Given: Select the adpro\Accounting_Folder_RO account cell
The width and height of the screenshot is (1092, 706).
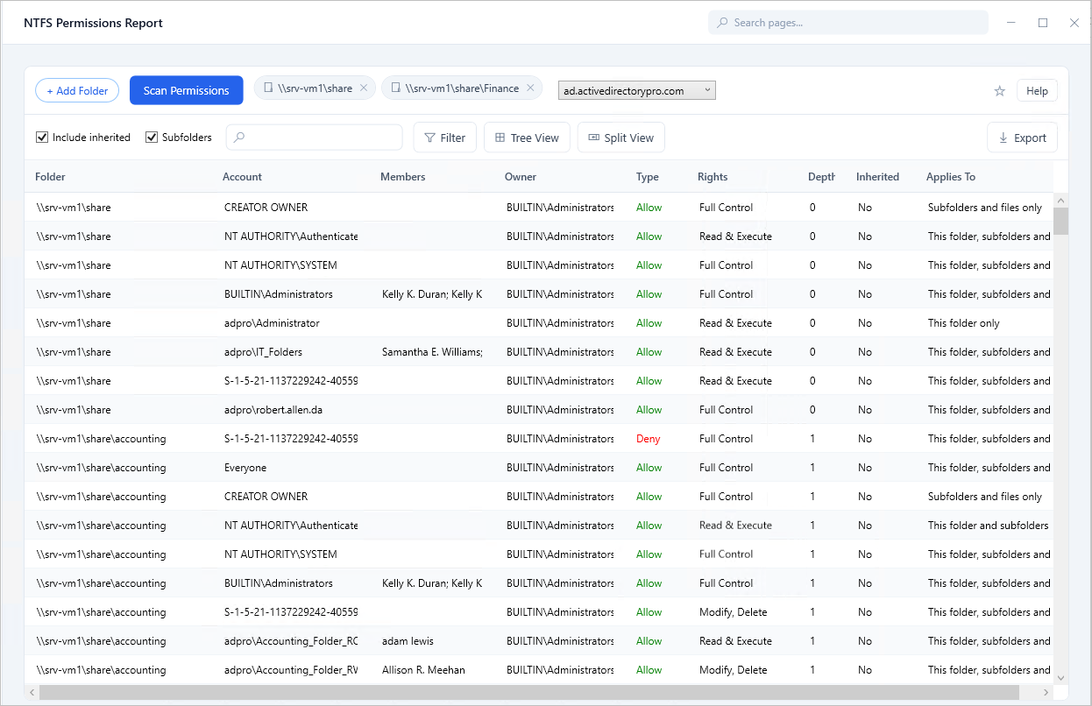Looking at the screenshot, I should pyautogui.click(x=291, y=641).
